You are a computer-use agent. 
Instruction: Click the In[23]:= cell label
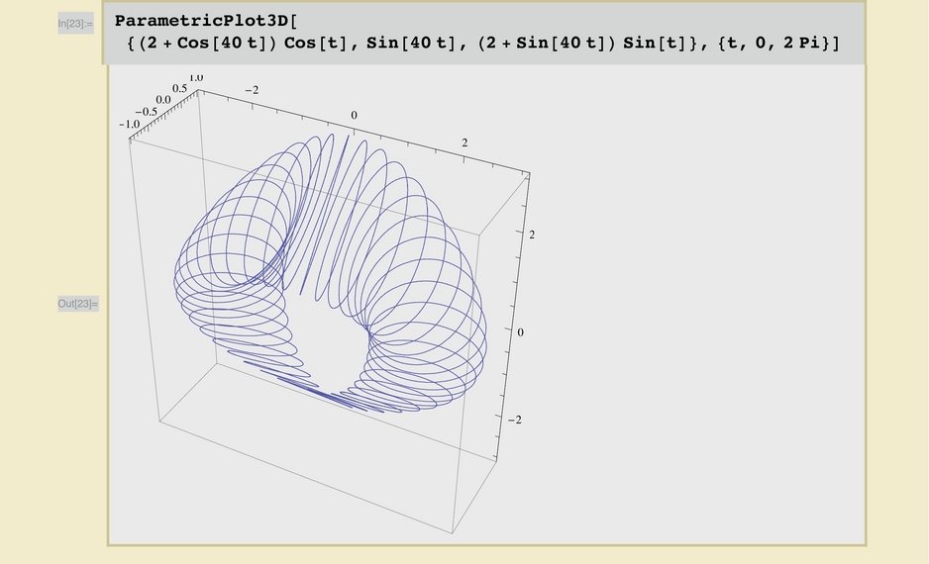[75, 22]
